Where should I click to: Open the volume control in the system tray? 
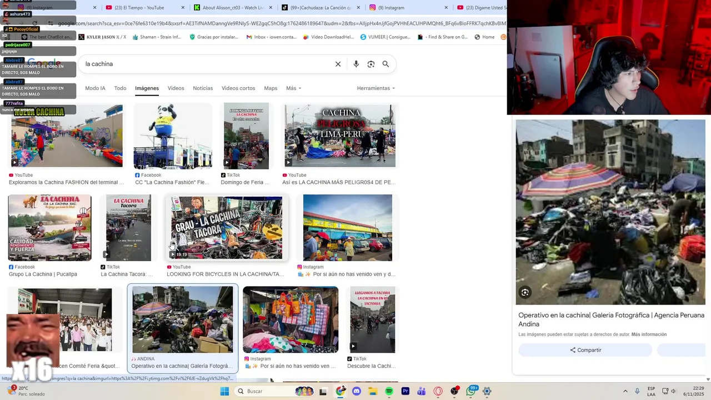673,391
